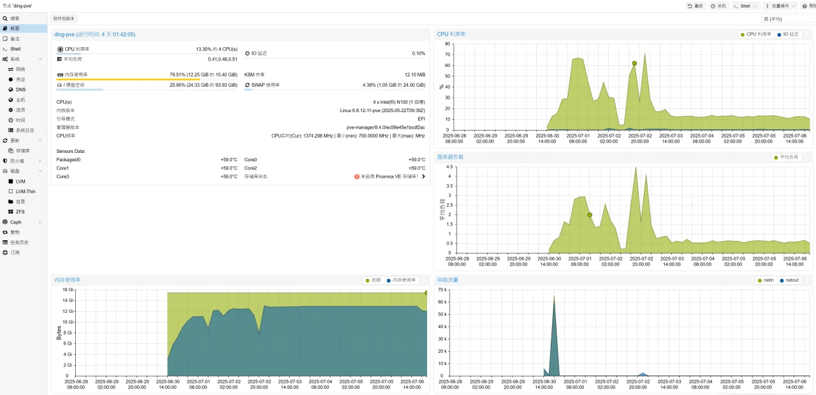Open the ZFS storage entry

pyautogui.click(x=20, y=212)
